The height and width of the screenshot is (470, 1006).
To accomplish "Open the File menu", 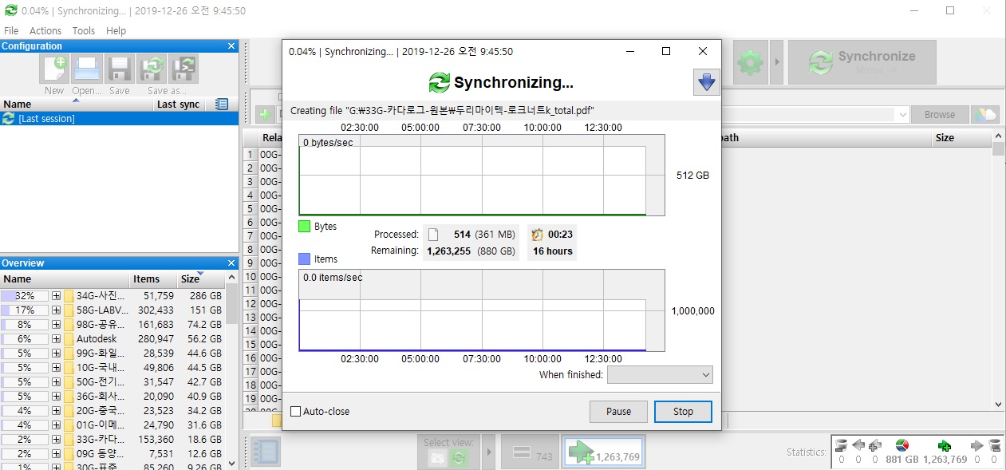I will (x=11, y=30).
